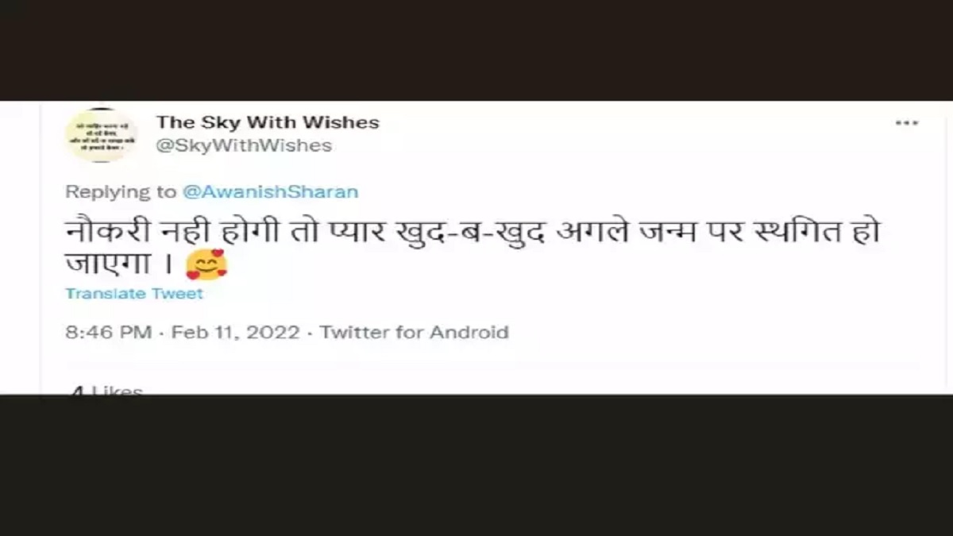
Task: Click the smiling face with hearts emoji
Action: pyautogui.click(x=206, y=264)
